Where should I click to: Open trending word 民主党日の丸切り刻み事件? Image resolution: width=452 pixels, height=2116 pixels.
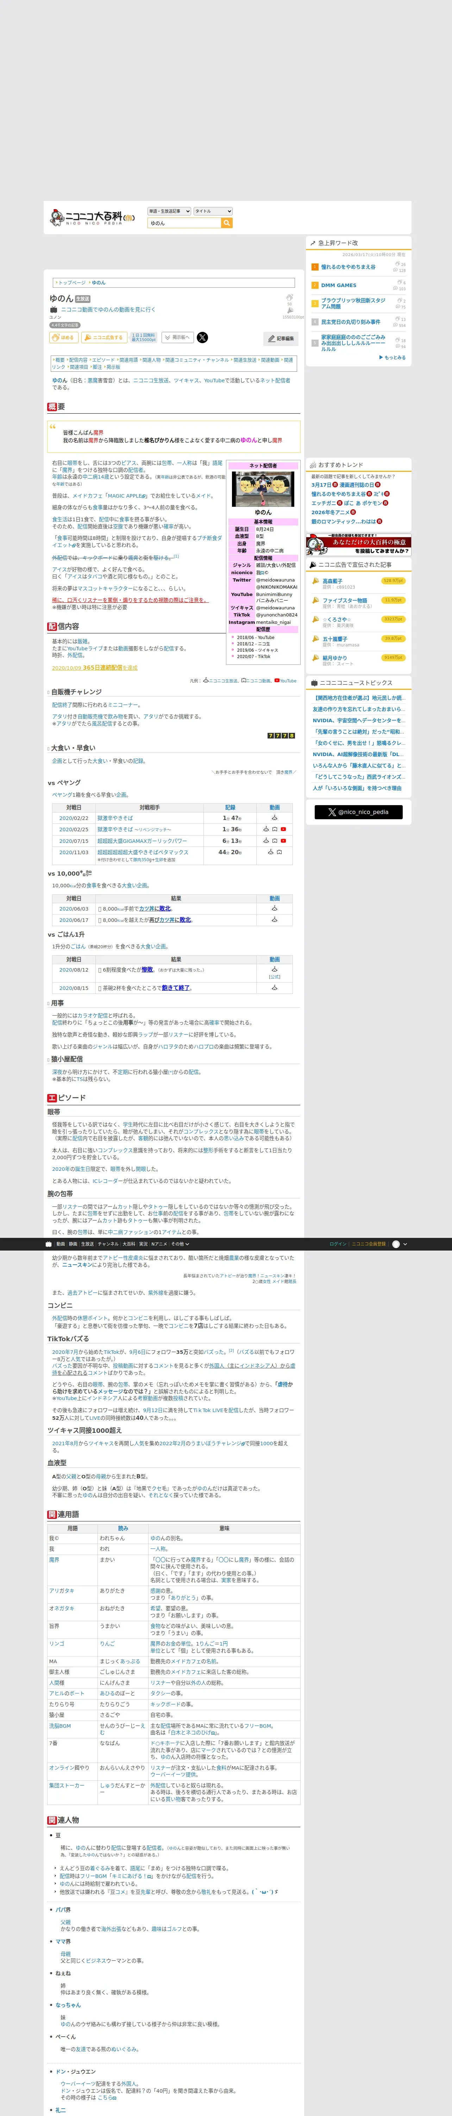(x=350, y=322)
